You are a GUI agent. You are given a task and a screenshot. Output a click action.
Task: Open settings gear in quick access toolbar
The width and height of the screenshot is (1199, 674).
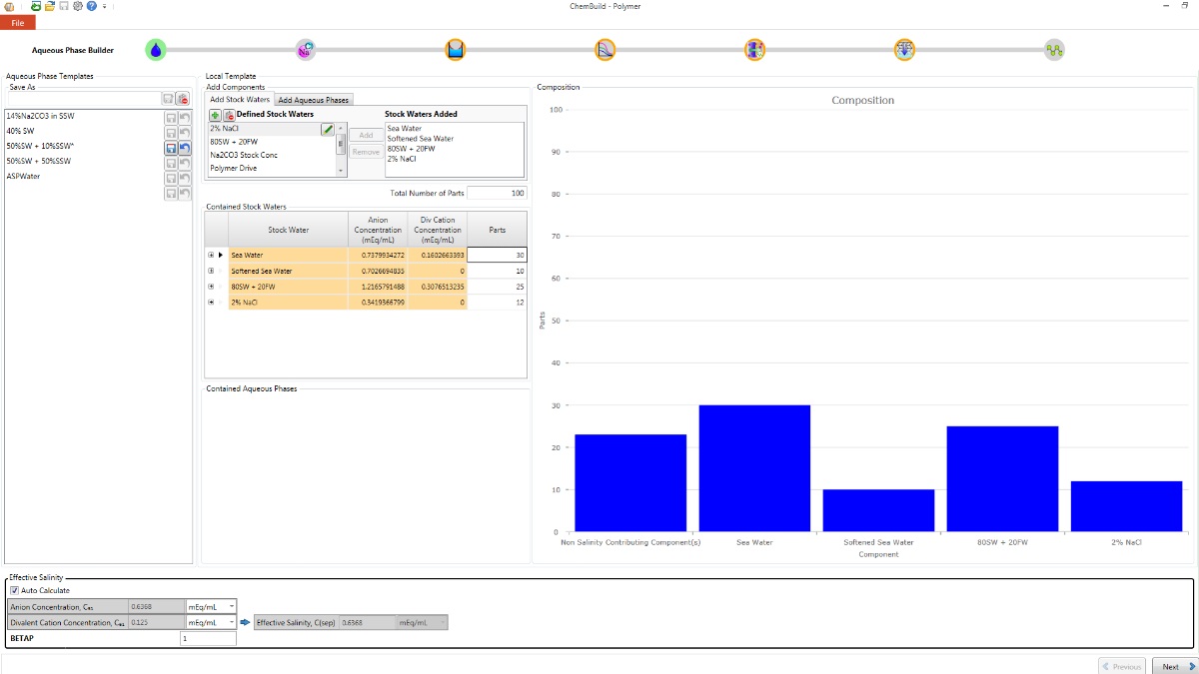[x=77, y=6]
